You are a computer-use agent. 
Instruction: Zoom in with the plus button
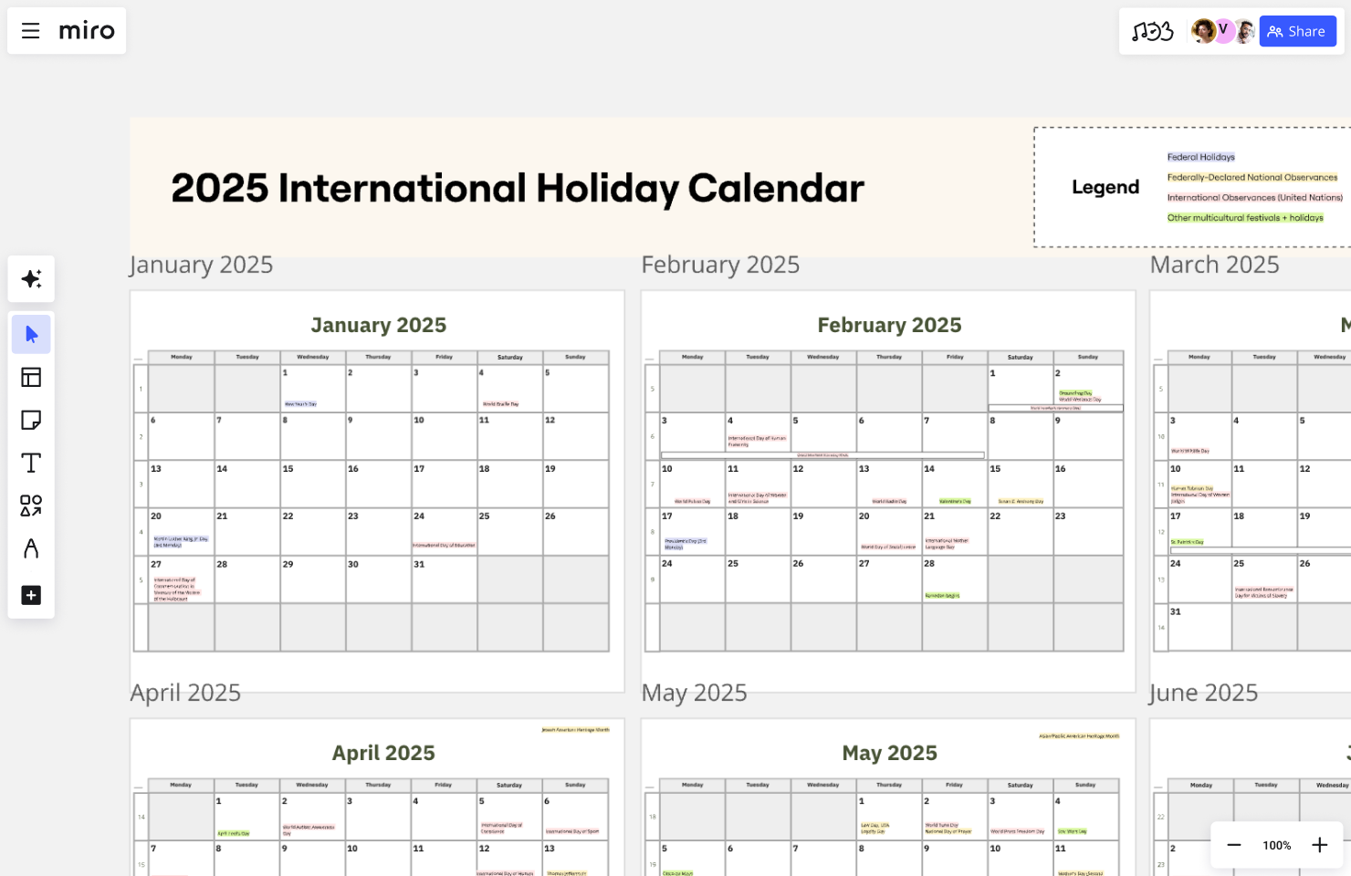pos(1319,845)
